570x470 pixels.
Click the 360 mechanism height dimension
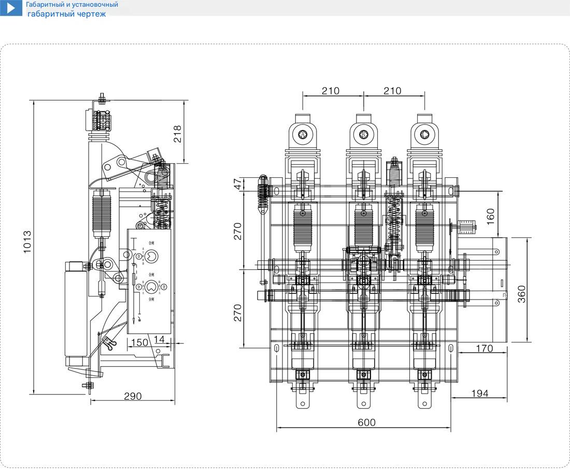(x=522, y=295)
